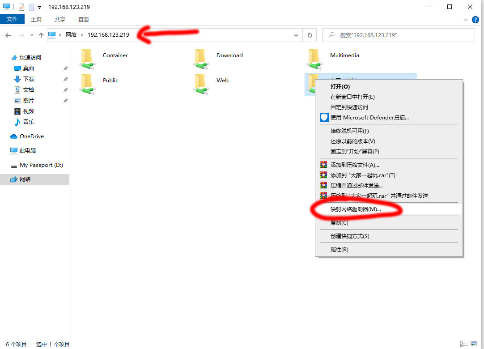Image resolution: width=484 pixels, height=349 pixels.
Task: Click the WinRAR icon beside 添加到压缩文件
Action: pyautogui.click(x=323, y=165)
